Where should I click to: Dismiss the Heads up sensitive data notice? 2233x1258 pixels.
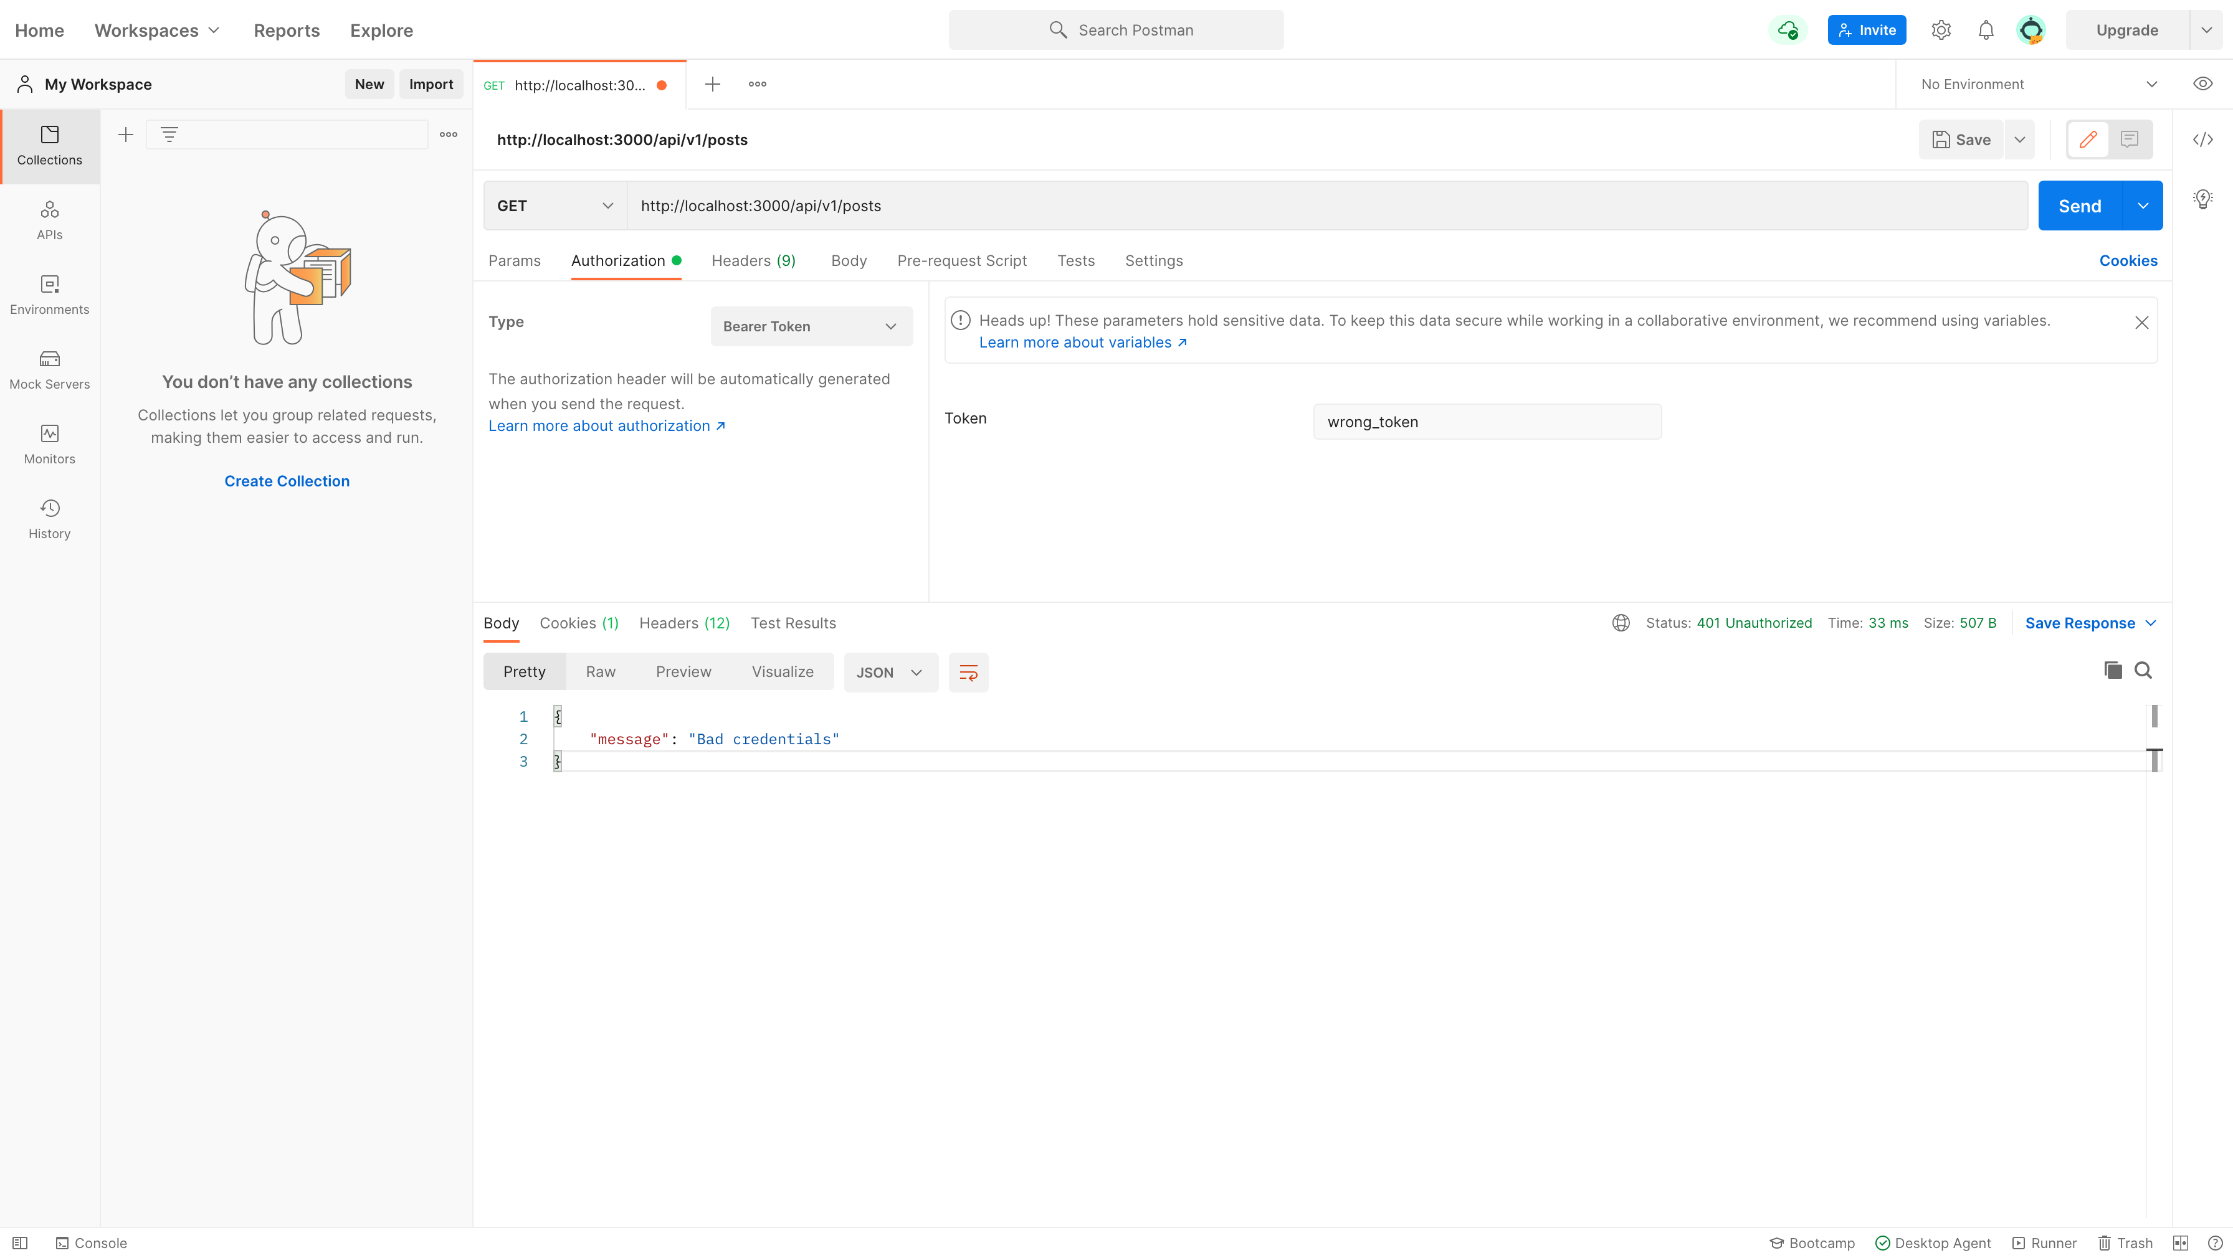[2142, 323]
